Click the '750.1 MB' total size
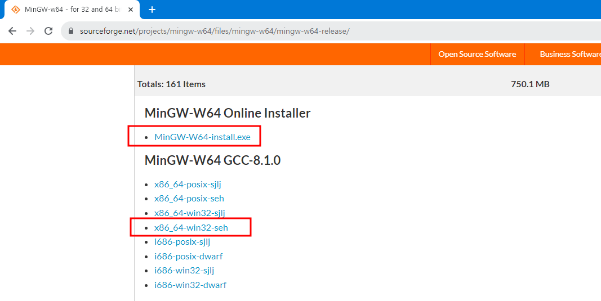The image size is (601, 301). click(x=530, y=84)
